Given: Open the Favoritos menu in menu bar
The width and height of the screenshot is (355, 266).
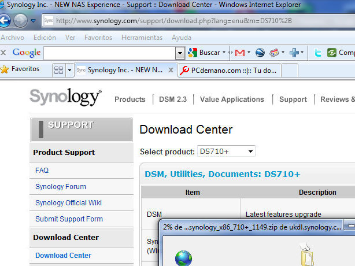Looking at the screenshot, I should [x=98, y=38].
